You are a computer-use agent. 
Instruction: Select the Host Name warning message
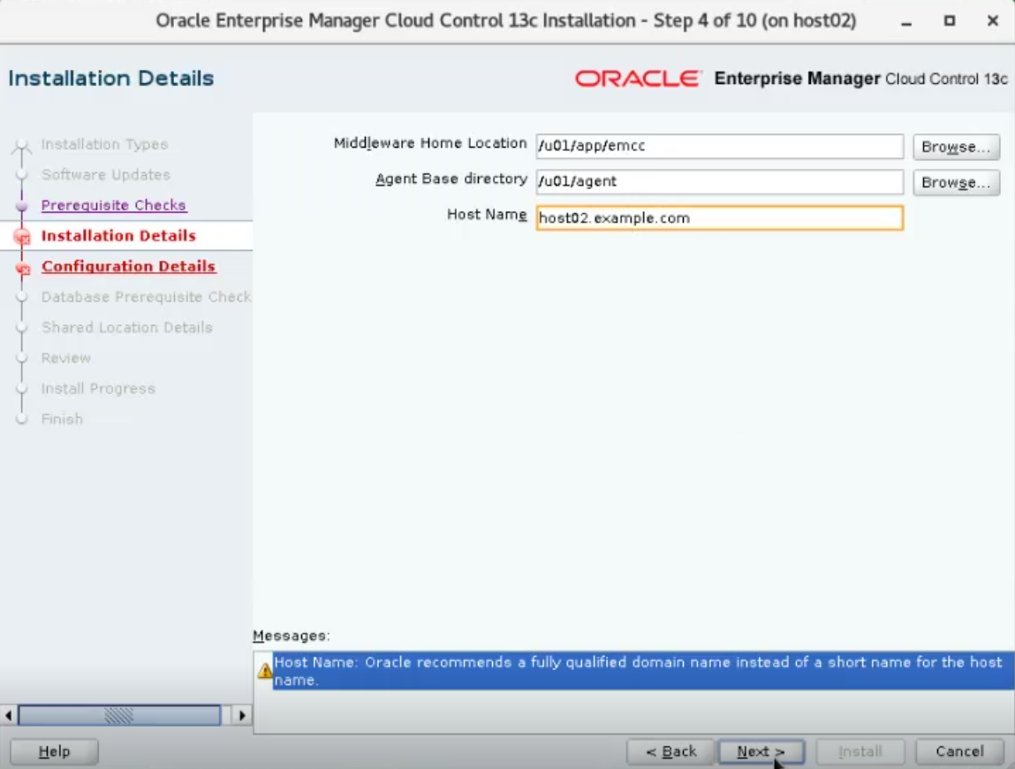643,671
